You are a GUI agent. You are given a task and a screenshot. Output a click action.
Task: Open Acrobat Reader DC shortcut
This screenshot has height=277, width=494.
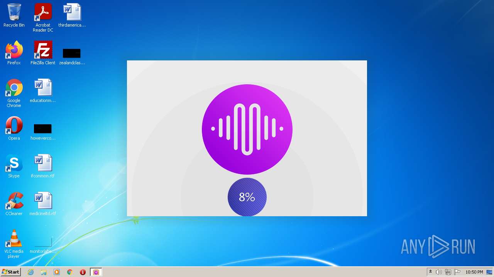43,18
